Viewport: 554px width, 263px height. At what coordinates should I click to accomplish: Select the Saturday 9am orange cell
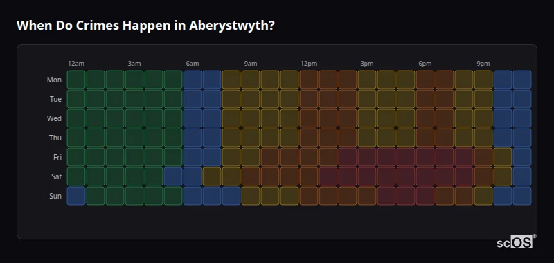coord(251,176)
